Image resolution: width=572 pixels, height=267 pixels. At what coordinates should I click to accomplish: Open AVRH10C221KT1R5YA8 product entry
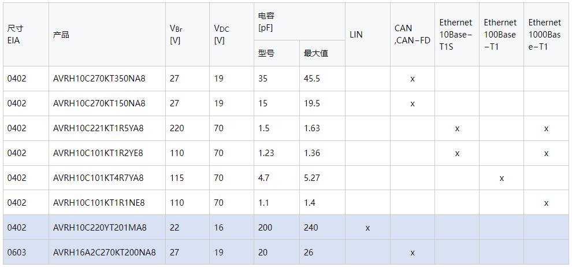tap(98, 128)
